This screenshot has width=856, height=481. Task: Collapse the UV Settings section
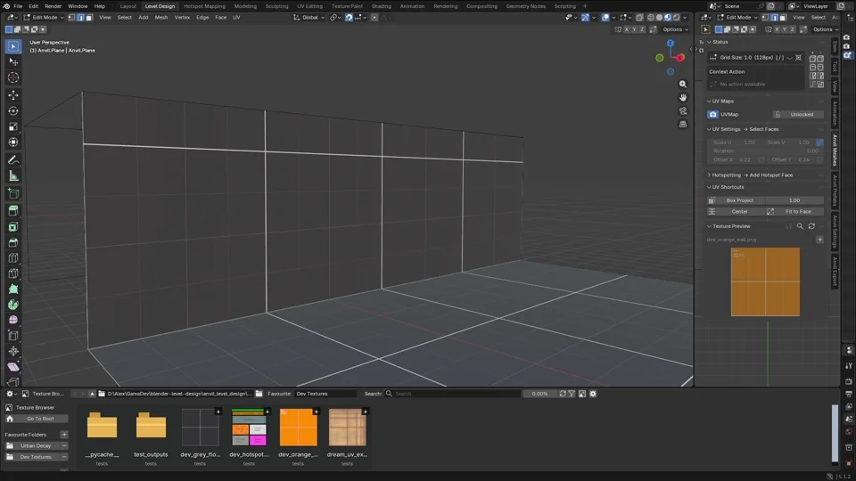coord(709,129)
